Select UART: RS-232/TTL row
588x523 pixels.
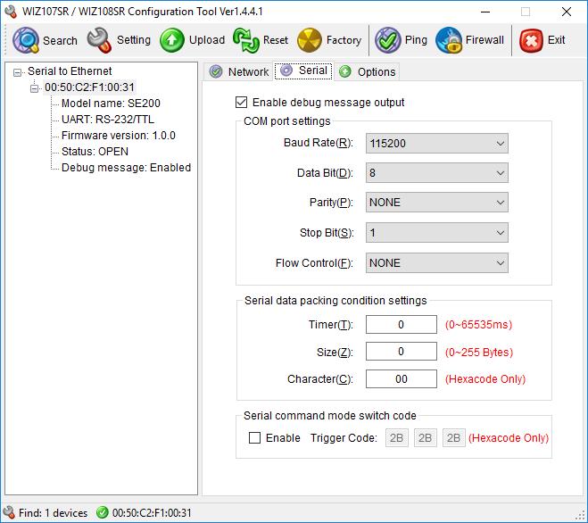[108, 120]
